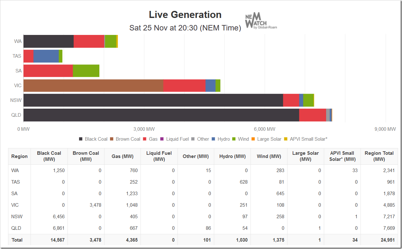Click the Other legend item
Image resolution: width=402 pixels, height=249 pixels.
(x=200, y=139)
